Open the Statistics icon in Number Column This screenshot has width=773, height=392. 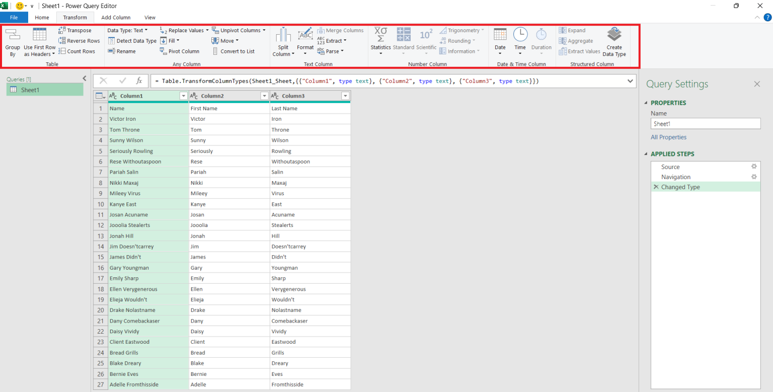pyautogui.click(x=380, y=35)
